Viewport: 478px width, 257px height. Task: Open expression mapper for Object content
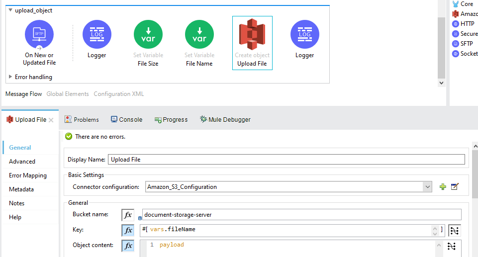point(452,246)
